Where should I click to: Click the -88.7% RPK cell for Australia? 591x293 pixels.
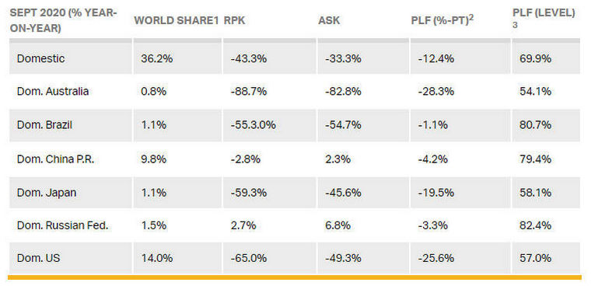pyautogui.click(x=249, y=92)
